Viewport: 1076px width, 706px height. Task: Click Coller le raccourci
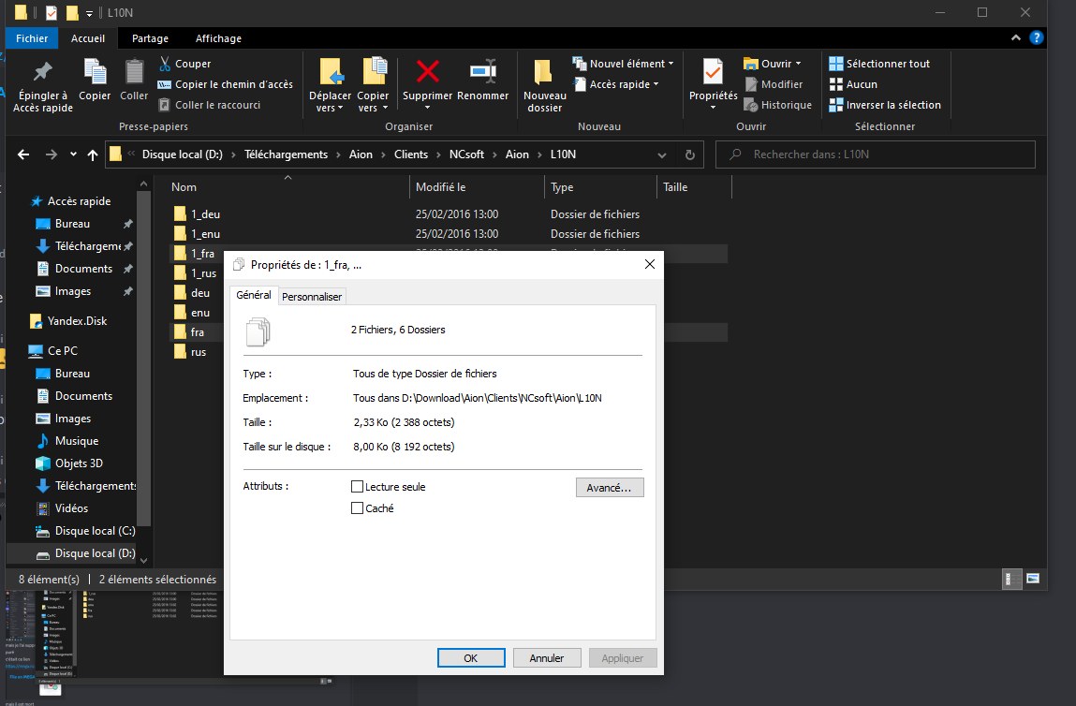tap(209, 105)
